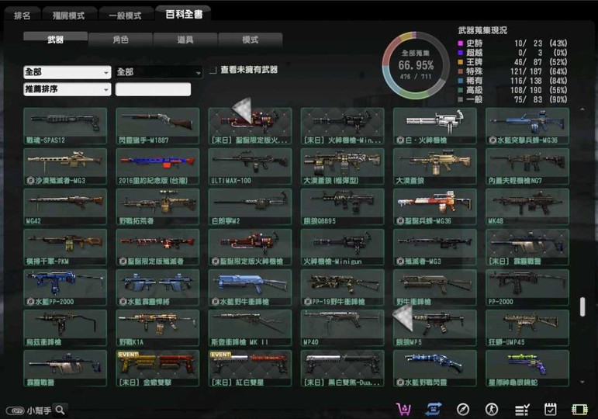Open the 烏茲衝鋒槍 weapon card
The image size is (598, 419).
(65, 328)
